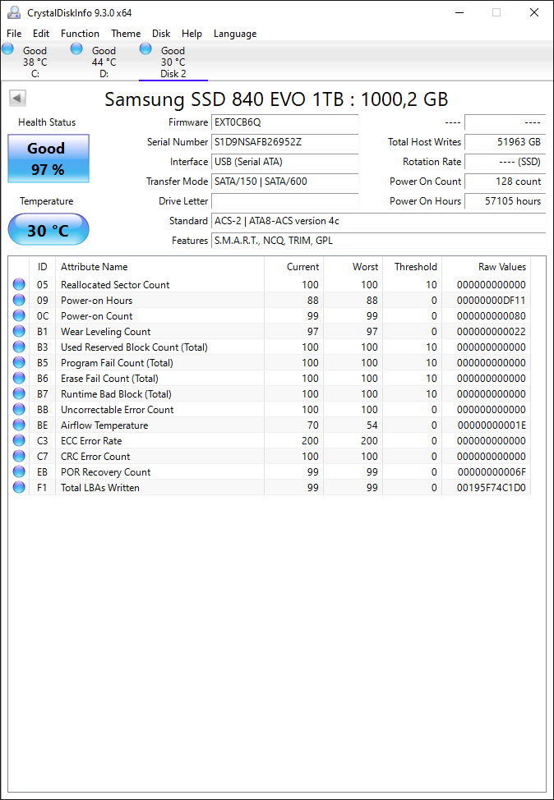Select the Disk 2 tab
This screenshot has height=800, width=554.
tap(173, 62)
